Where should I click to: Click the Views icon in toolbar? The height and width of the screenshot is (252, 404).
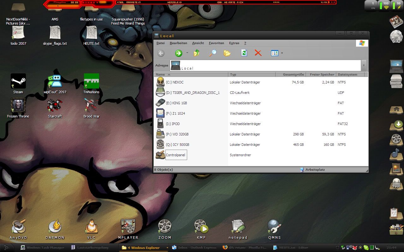tap(275, 53)
